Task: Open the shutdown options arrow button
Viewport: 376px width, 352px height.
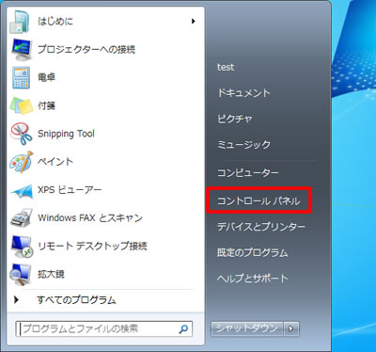Action: pyautogui.click(x=291, y=328)
